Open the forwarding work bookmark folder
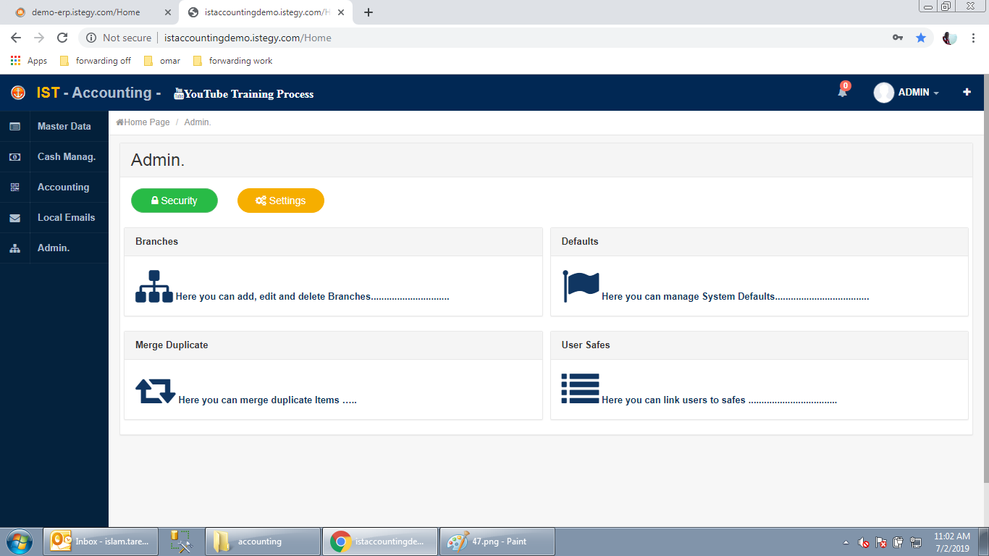Viewport: 989px width, 556px height. 233,61
